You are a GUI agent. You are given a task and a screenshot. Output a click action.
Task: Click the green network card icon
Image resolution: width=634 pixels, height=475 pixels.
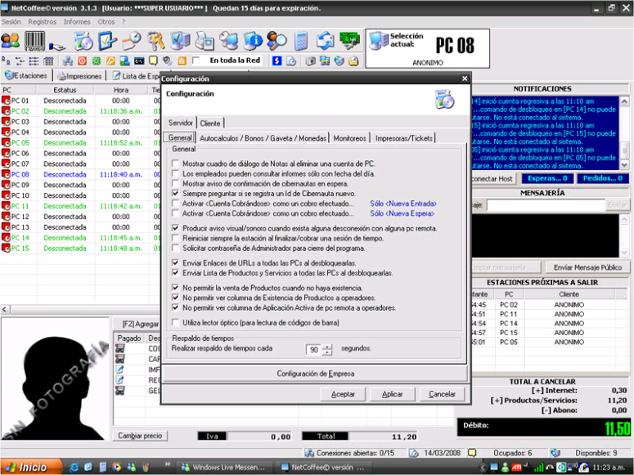[350, 41]
